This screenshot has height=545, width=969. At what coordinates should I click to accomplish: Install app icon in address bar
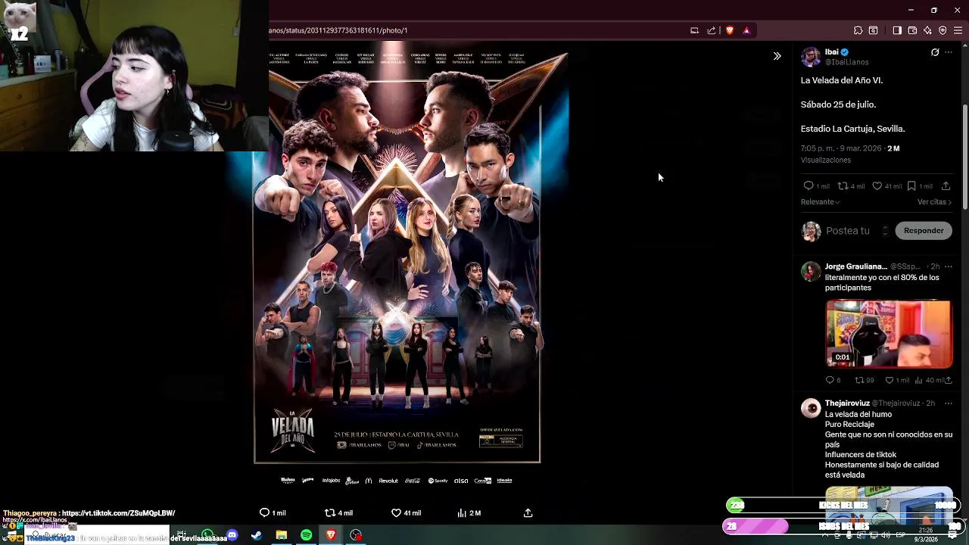[x=694, y=30]
